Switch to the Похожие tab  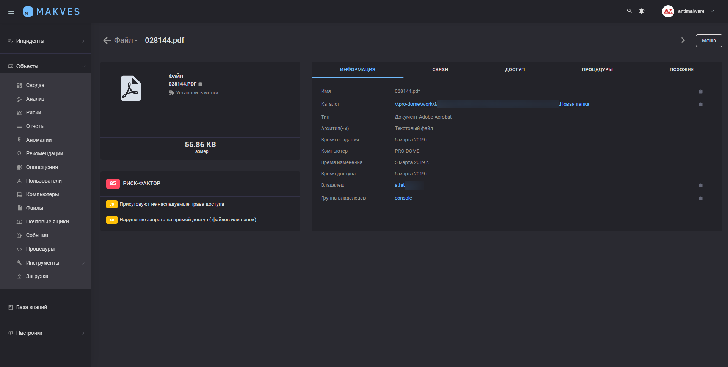click(x=682, y=70)
